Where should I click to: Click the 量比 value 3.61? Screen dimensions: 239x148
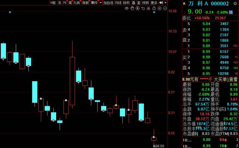point(234,99)
